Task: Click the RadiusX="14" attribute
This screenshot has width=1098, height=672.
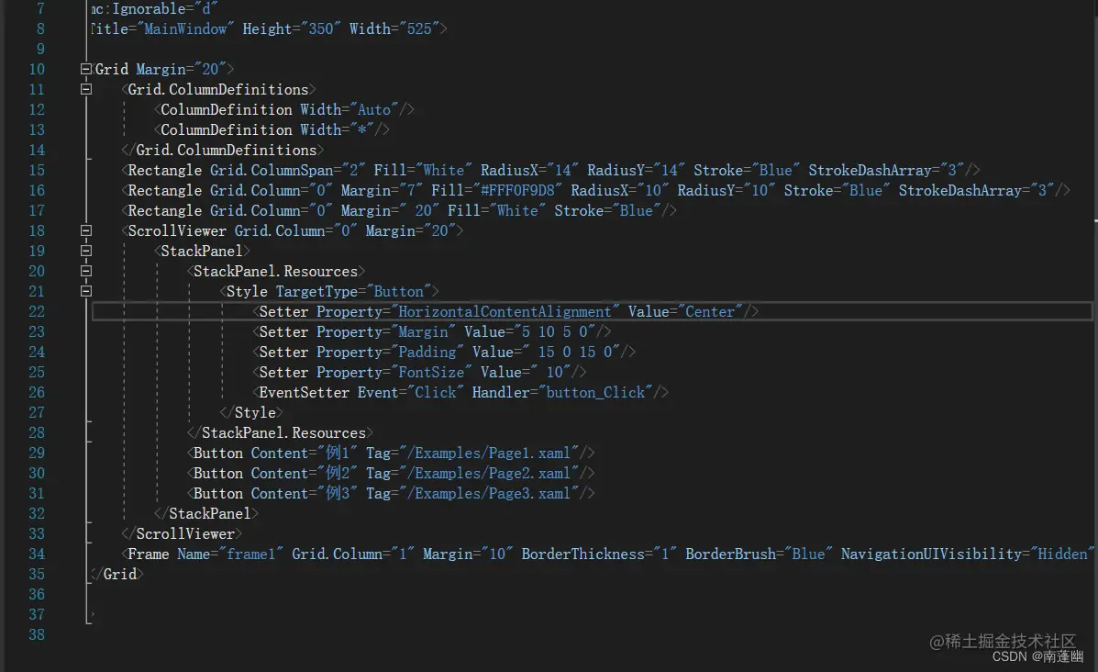Action: (x=529, y=170)
